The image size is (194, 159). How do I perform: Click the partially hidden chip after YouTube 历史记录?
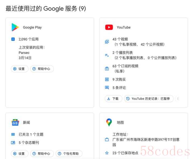[x=178, y=99]
